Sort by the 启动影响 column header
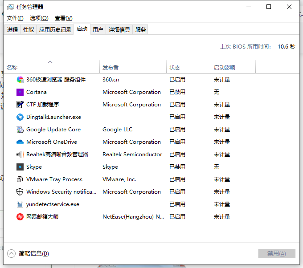 (x=224, y=68)
